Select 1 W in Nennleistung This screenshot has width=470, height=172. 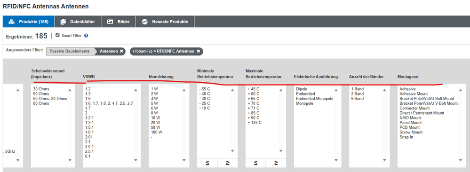click(x=154, y=89)
